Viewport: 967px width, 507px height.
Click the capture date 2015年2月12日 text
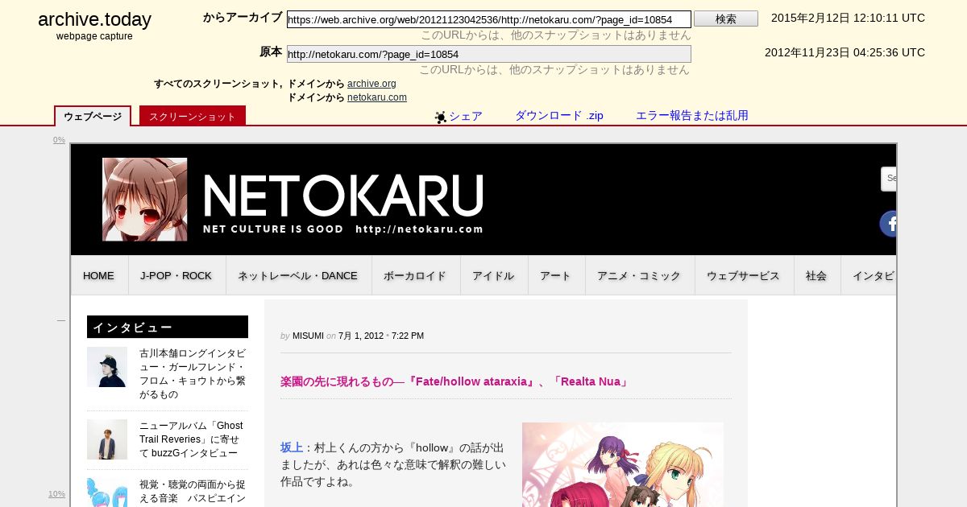tap(848, 18)
